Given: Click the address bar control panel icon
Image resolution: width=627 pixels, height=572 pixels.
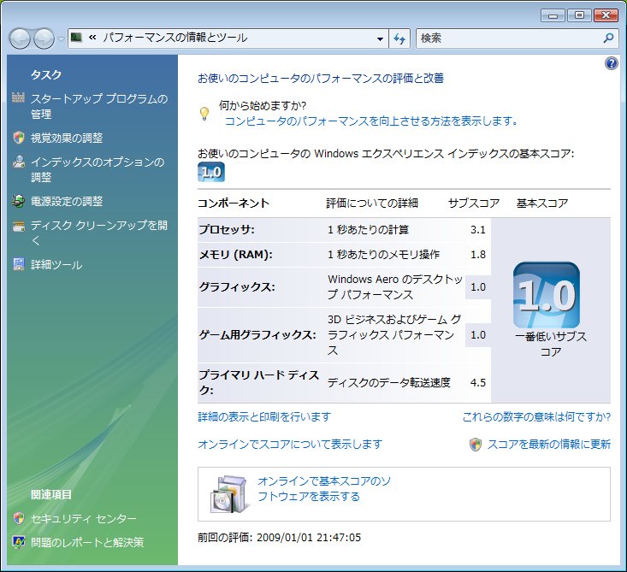Looking at the screenshot, I should (76, 38).
